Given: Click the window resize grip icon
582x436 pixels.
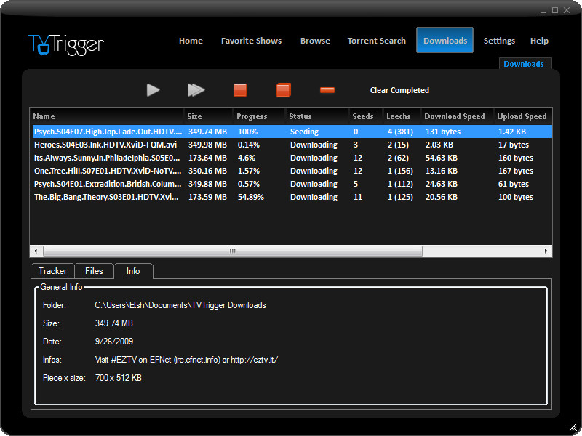Looking at the screenshot, I should pos(574,428).
